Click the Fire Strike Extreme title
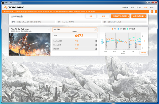This screenshot has height=104, width=159. pos(20,29)
